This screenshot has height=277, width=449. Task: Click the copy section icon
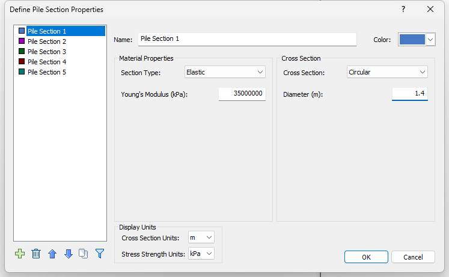pyautogui.click(x=84, y=254)
